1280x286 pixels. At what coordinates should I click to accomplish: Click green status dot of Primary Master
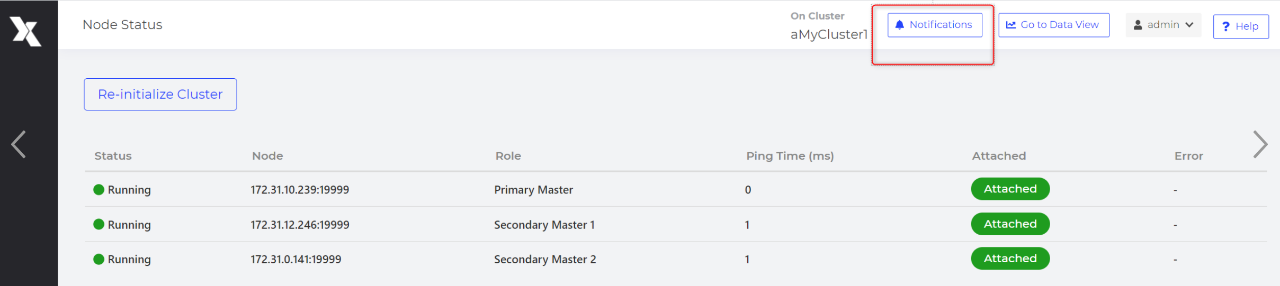pos(99,189)
